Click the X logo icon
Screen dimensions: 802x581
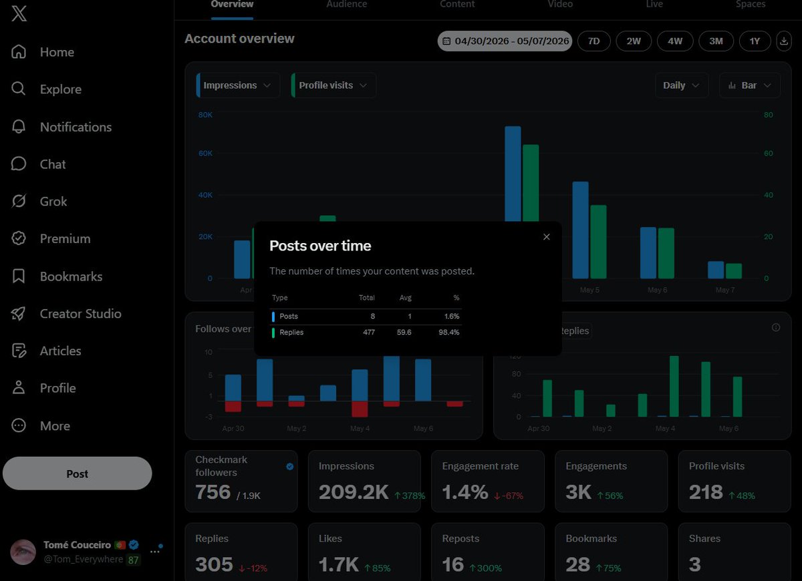coord(19,13)
